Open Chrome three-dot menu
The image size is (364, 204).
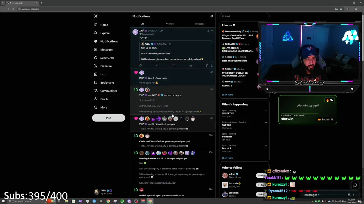(x=361, y=9)
